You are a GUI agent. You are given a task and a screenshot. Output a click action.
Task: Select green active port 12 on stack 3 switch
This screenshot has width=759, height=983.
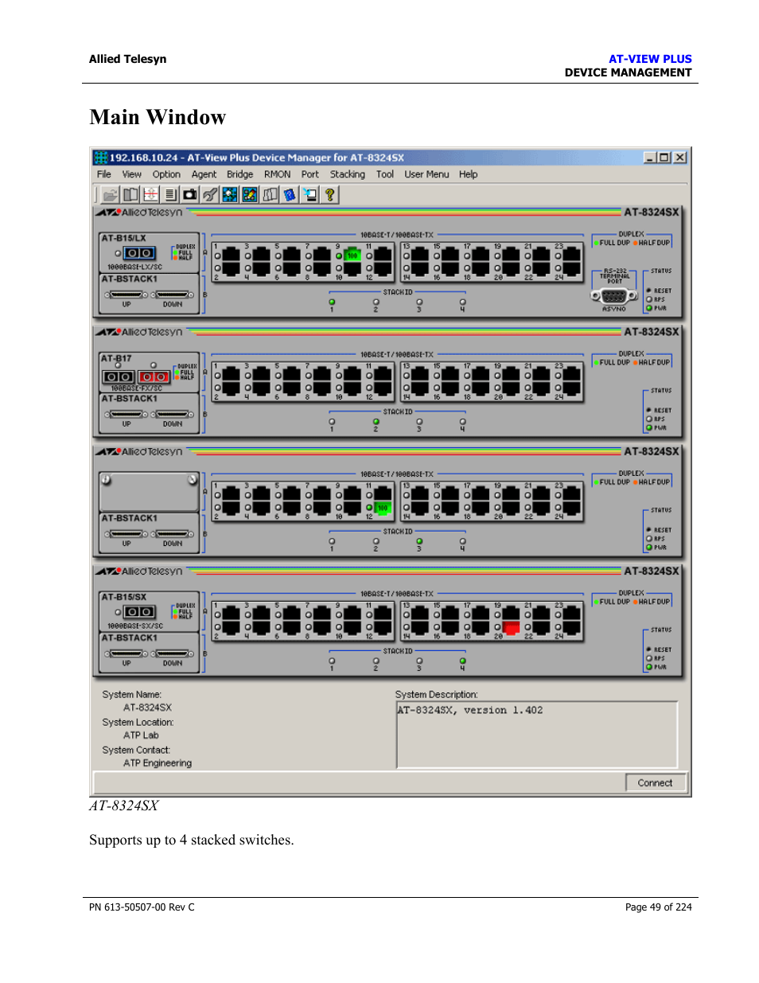coord(383,508)
